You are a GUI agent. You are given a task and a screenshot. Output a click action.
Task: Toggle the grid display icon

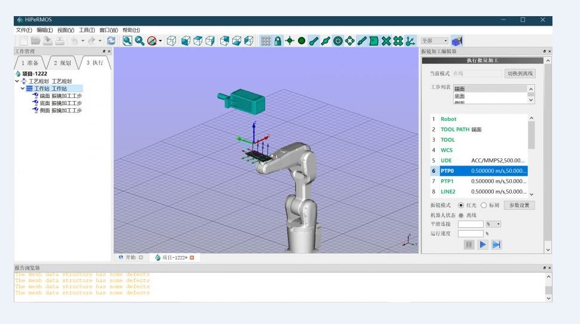point(265,41)
